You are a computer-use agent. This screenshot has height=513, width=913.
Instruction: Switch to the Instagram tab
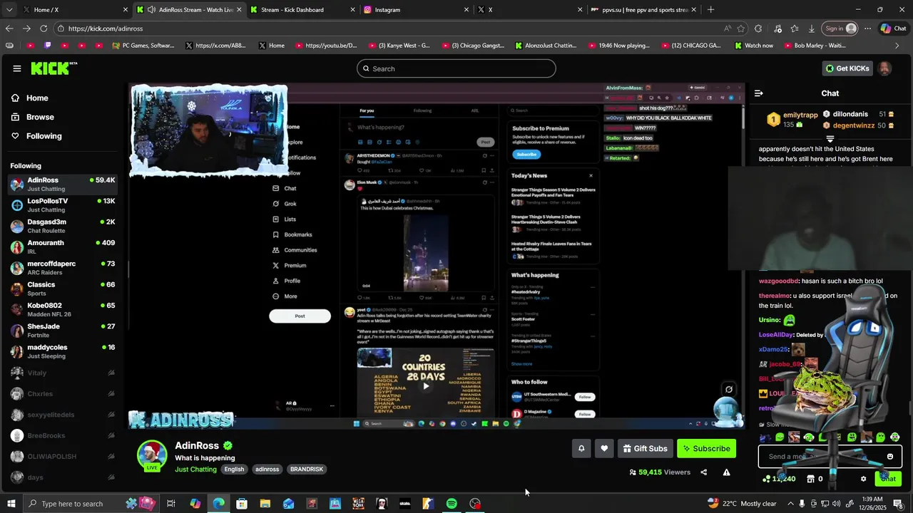[416, 9]
